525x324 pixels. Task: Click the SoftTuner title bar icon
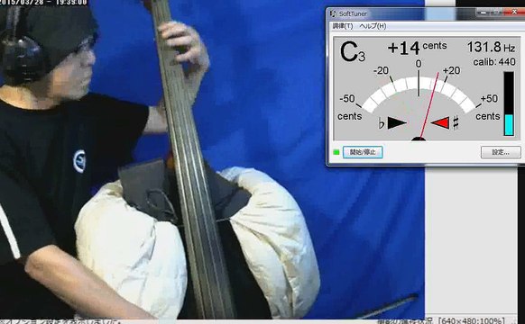[333, 13]
